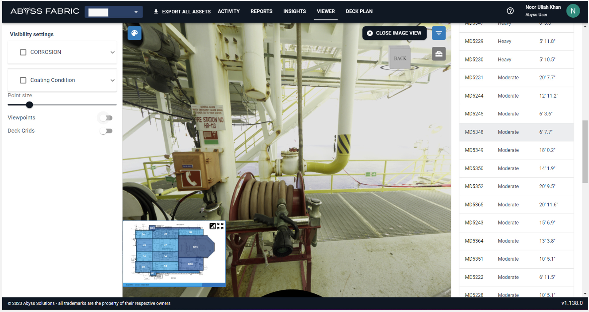Click the blue filter list icon

pyautogui.click(x=439, y=33)
